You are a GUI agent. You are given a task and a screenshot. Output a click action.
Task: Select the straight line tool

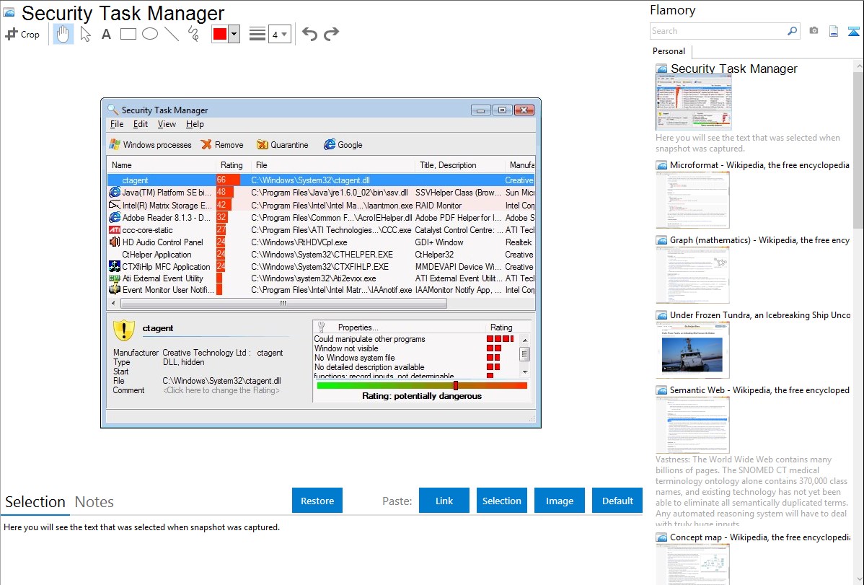(172, 34)
